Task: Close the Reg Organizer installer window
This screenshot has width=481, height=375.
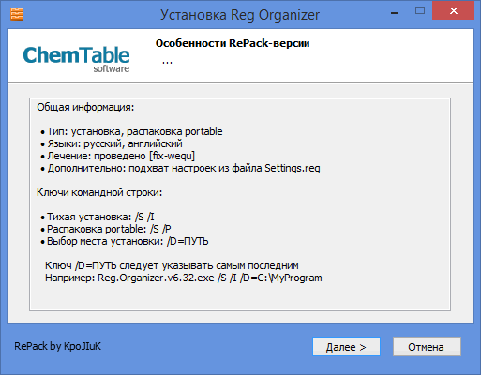Action: 454,11
